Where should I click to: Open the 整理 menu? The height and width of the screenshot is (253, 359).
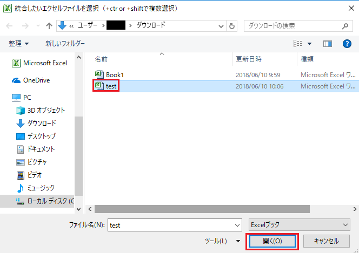point(19,43)
